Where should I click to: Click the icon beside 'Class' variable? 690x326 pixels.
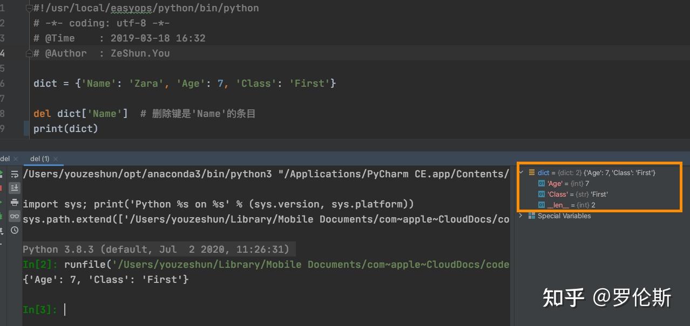[x=542, y=195]
